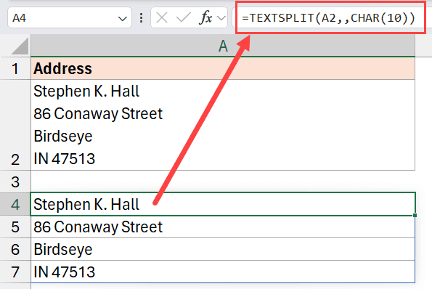
Task: Select row 1 header
Action: coord(15,68)
